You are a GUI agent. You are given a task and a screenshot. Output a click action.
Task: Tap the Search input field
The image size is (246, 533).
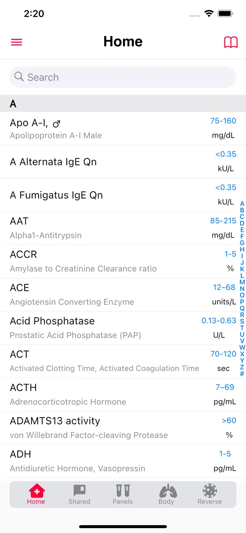click(123, 77)
